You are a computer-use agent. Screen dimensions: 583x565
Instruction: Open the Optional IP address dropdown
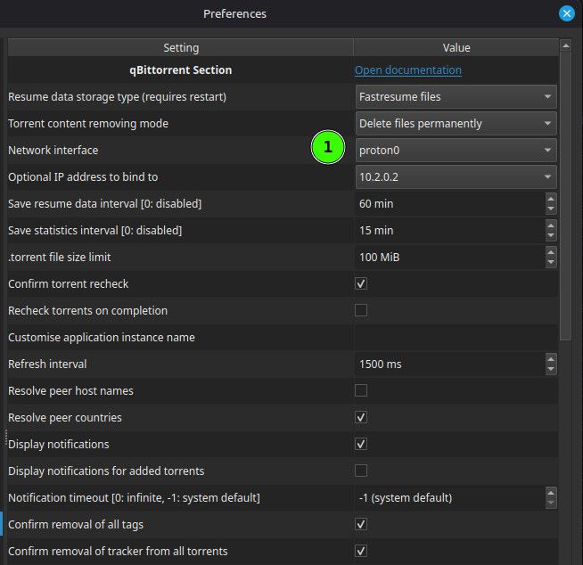pos(456,177)
